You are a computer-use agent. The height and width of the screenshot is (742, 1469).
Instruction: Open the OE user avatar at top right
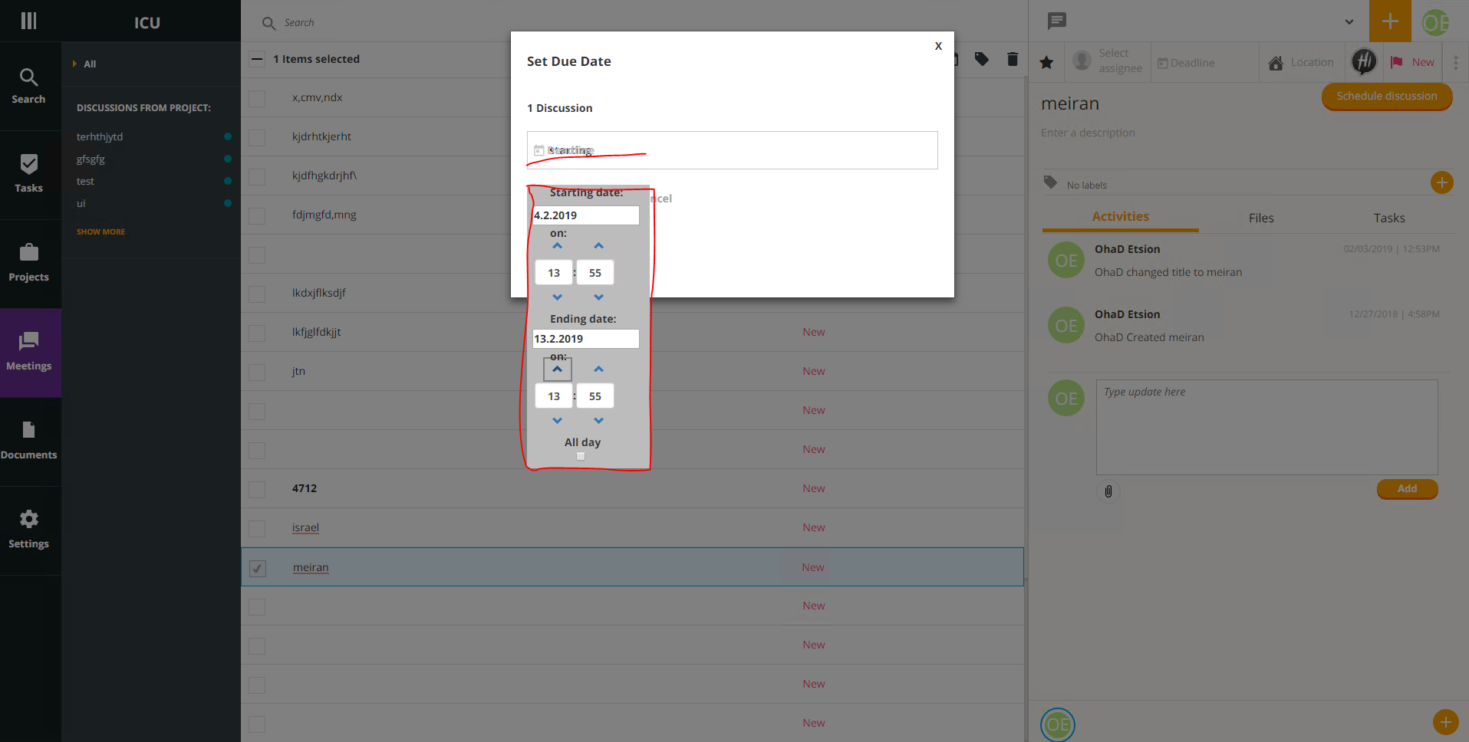point(1435,22)
